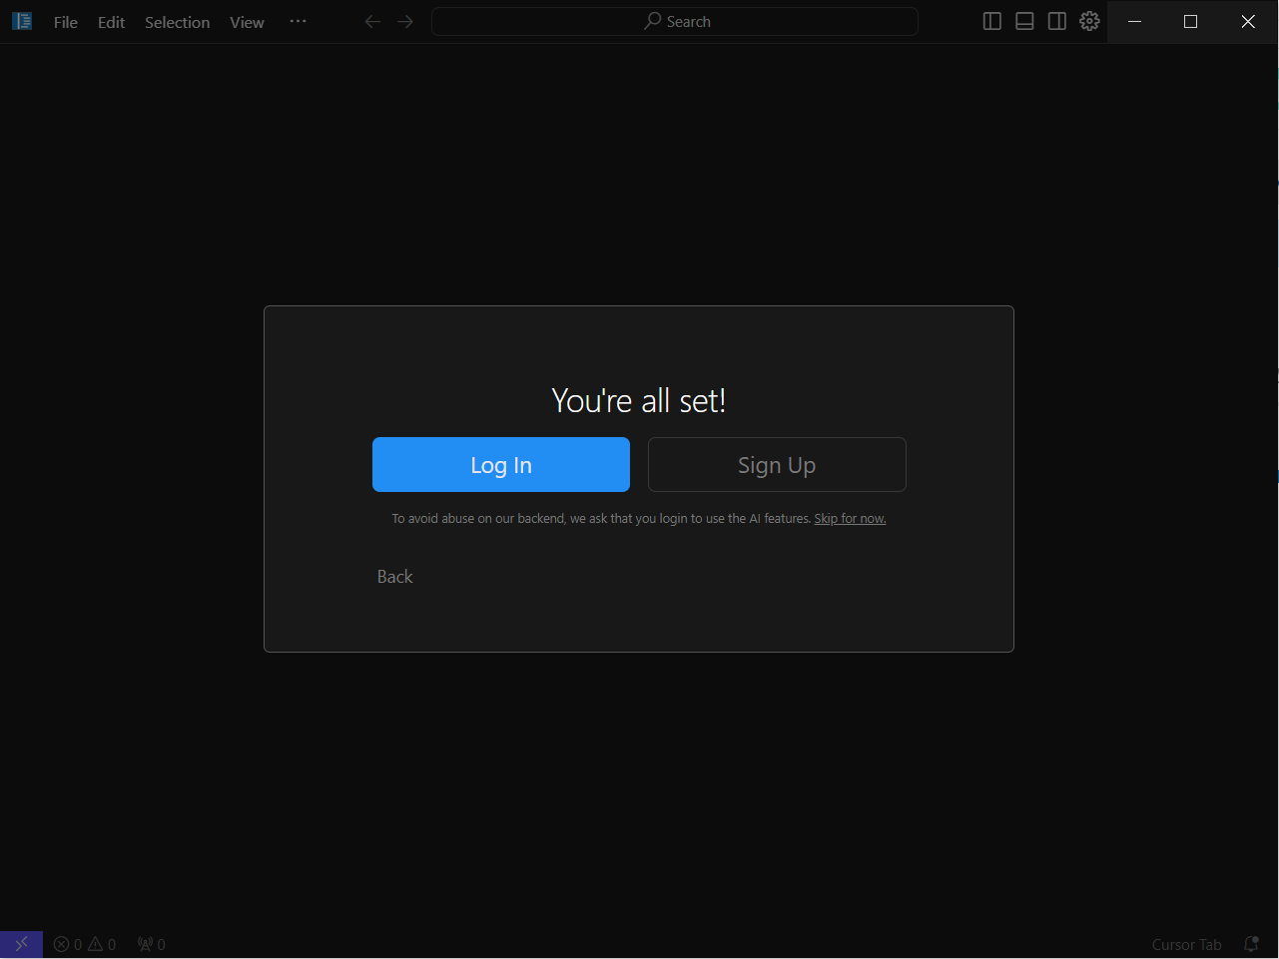
Task: Toggle the secondary side bar layout icon
Action: click(x=1057, y=21)
